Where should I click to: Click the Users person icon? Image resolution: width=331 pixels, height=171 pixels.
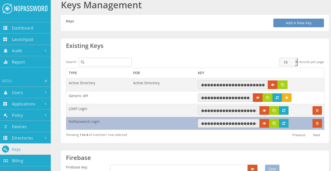click(6, 93)
